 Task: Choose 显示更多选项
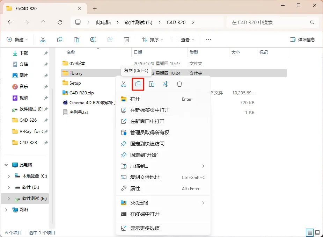163,228
